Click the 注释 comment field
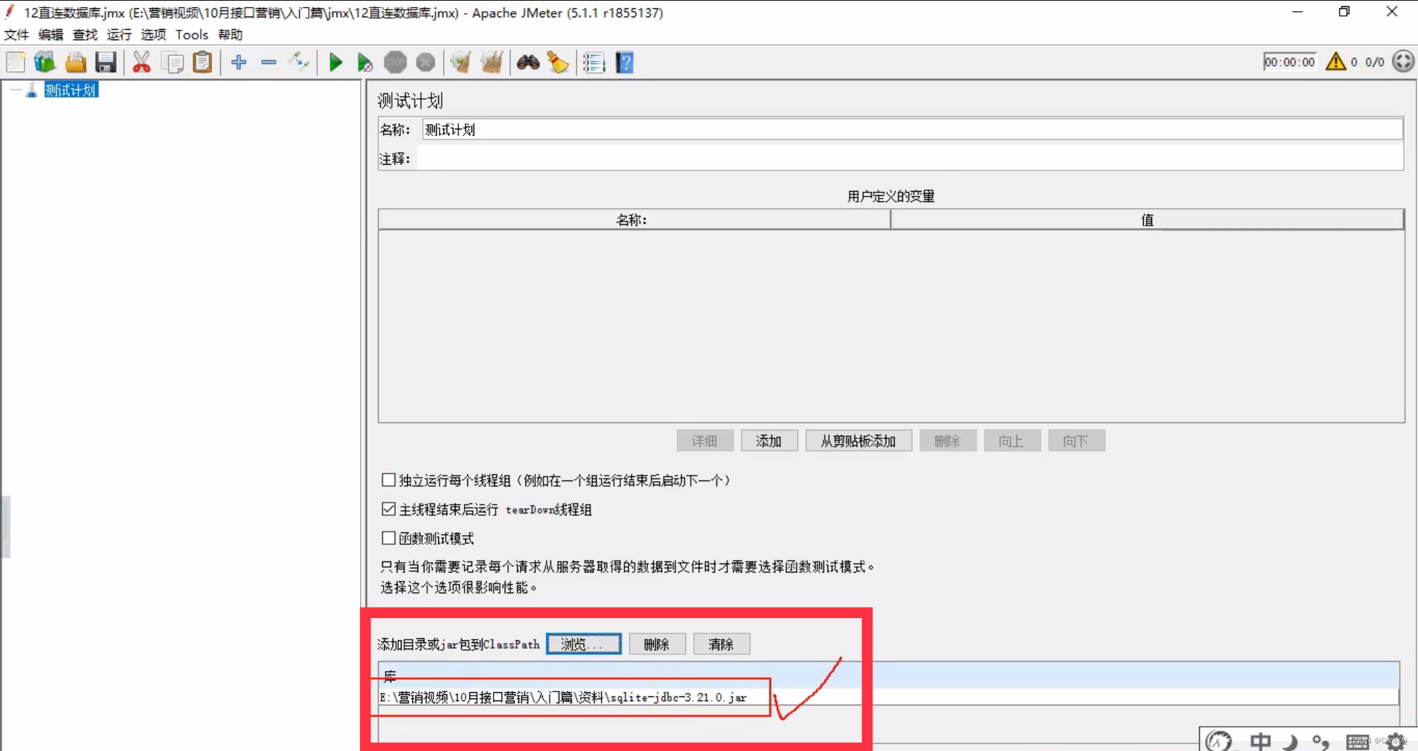The width and height of the screenshot is (1418, 751). pos(910,159)
